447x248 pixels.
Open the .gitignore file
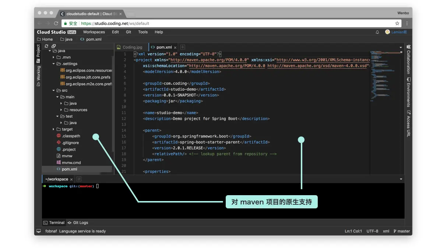point(68,143)
